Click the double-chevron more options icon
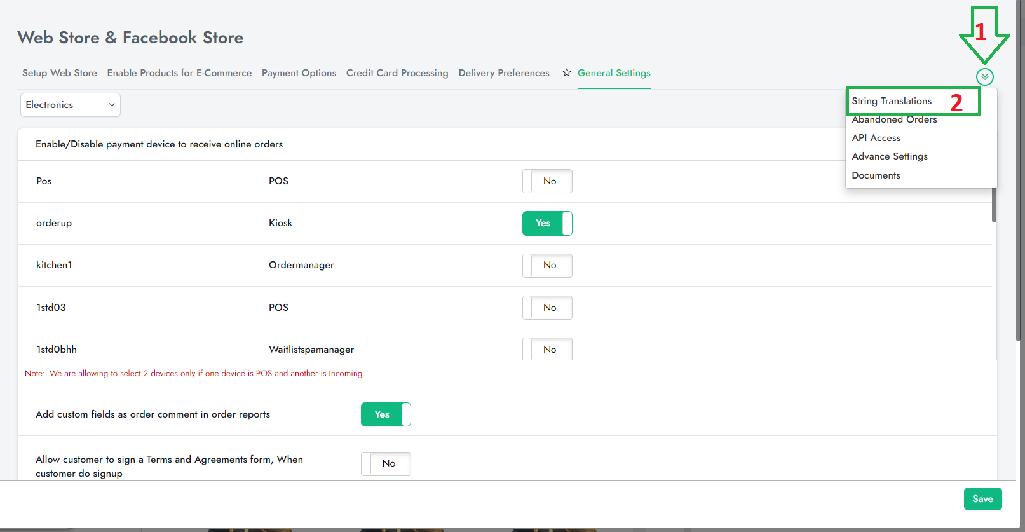 click(x=984, y=77)
